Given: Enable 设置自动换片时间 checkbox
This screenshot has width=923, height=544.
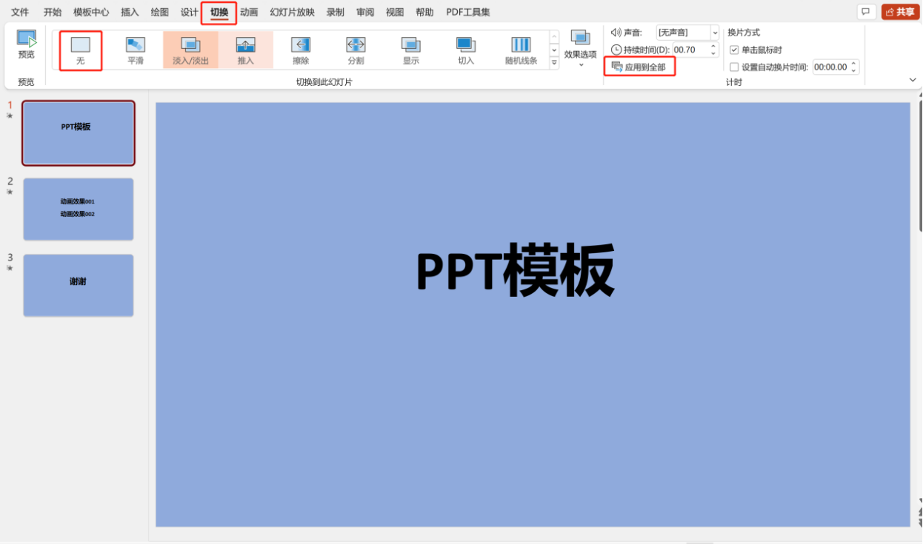Looking at the screenshot, I should point(735,67).
